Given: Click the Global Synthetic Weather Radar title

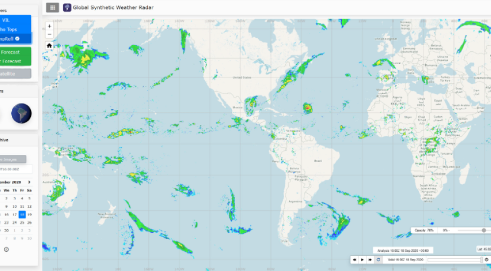Looking at the screenshot, I should point(113,7).
